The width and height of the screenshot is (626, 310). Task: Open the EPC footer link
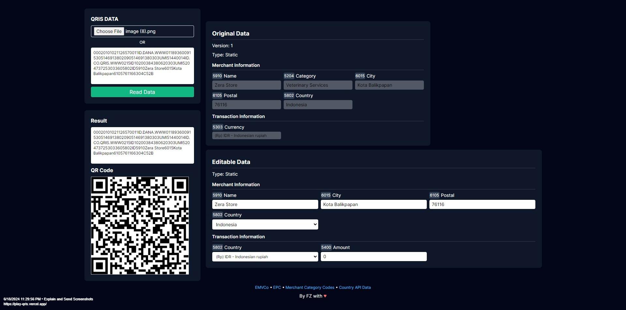(277, 288)
